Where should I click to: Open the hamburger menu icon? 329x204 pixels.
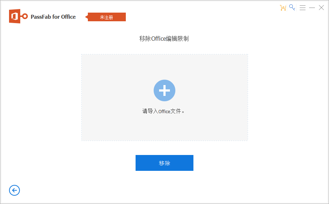[x=302, y=8]
